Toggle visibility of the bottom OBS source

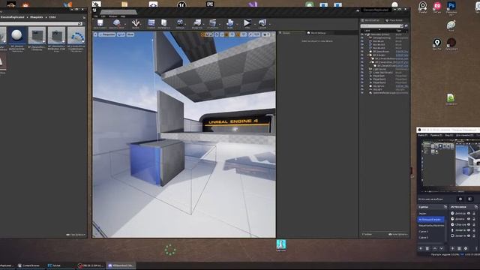click(469, 236)
